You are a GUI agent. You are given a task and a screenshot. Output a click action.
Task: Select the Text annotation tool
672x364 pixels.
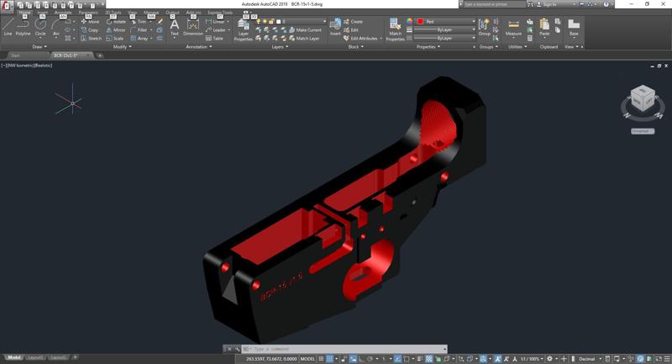[175, 28]
